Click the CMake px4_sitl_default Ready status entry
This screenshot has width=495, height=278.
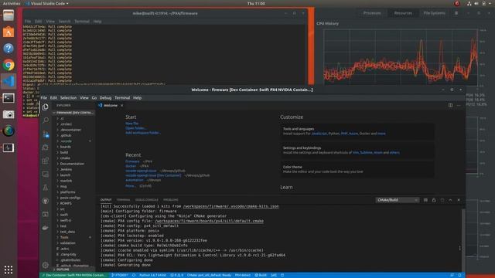point(209,275)
